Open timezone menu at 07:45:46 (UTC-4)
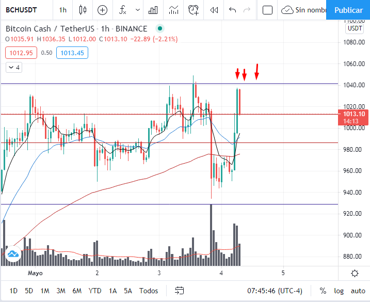 [x=275, y=291]
